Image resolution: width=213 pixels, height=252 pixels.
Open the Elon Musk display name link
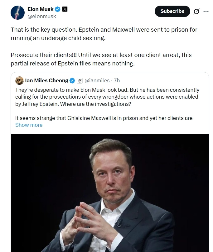pos(41,9)
